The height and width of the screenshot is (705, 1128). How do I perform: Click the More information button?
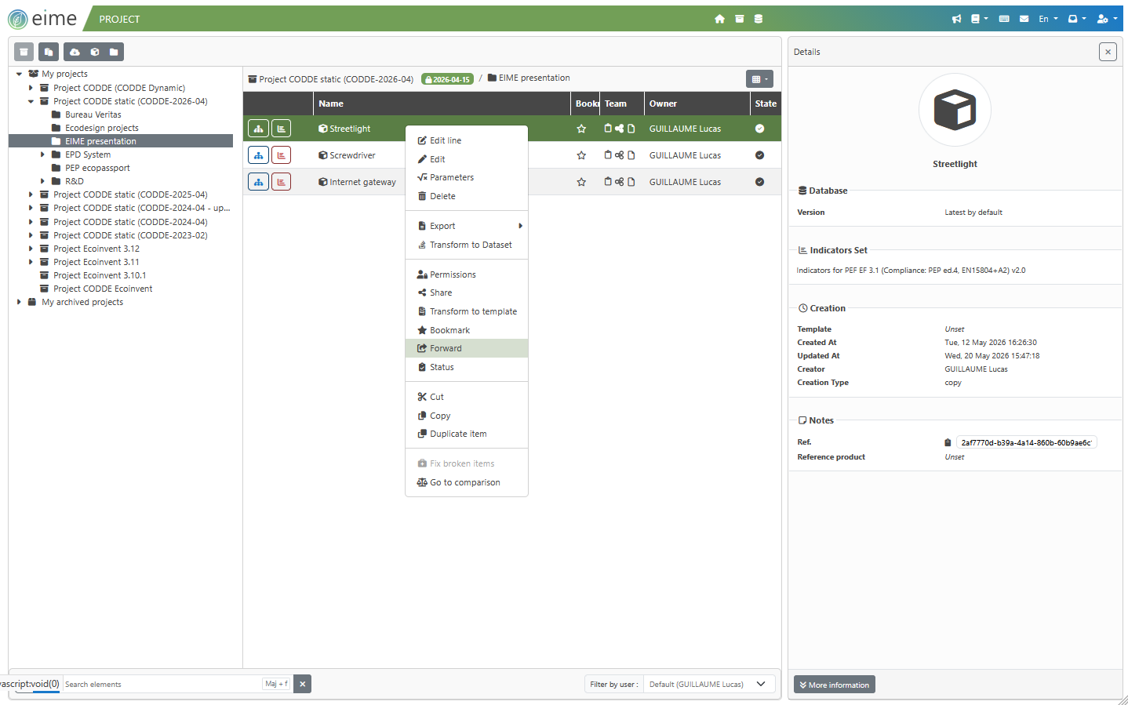pyautogui.click(x=834, y=685)
